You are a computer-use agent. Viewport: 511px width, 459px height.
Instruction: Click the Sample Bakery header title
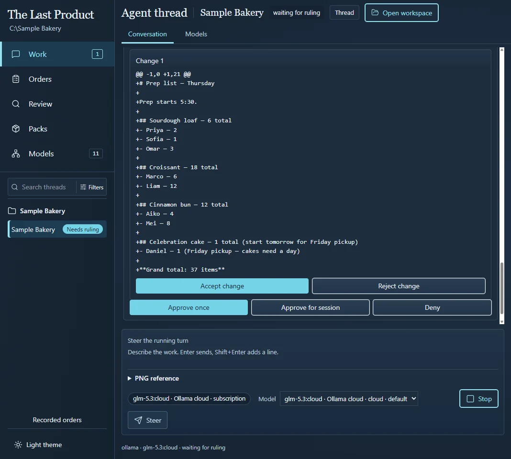coord(232,12)
